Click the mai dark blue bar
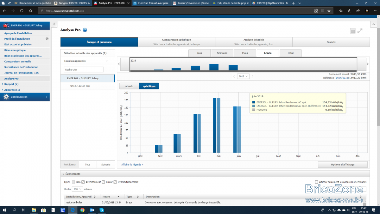 pos(215,126)
